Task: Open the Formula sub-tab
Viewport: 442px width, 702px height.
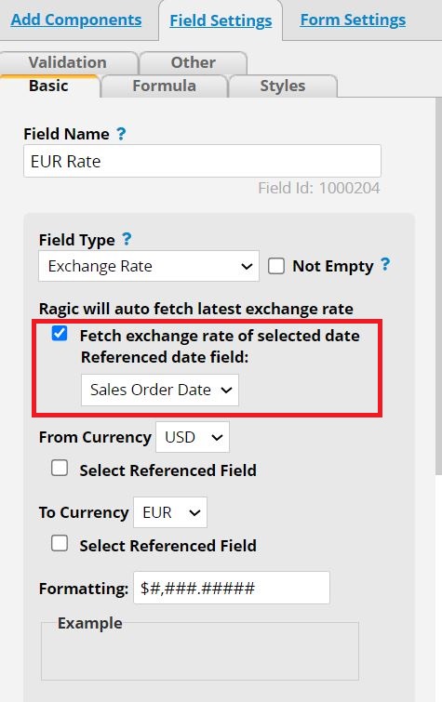Action: 164,86
